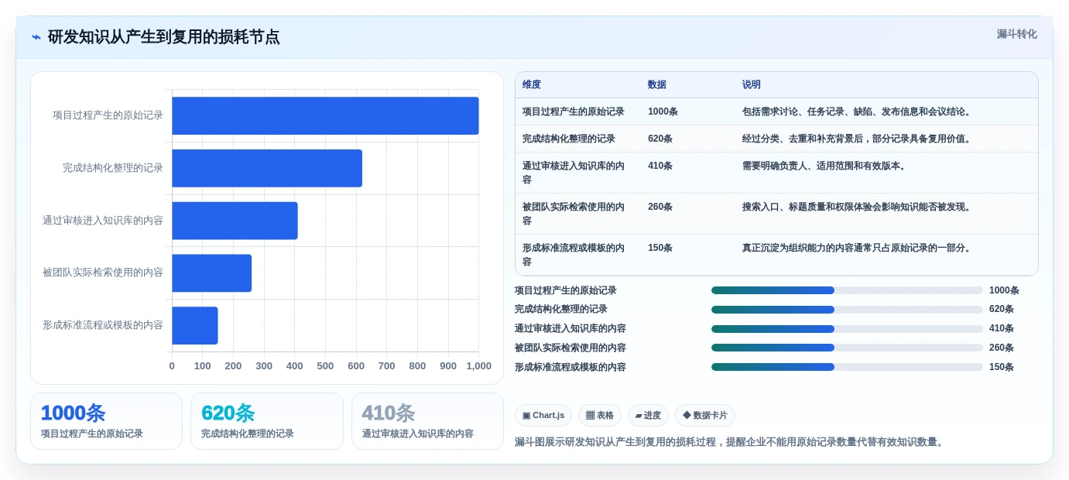
Task: Click the 620条 data card
Action: point(267,421)
